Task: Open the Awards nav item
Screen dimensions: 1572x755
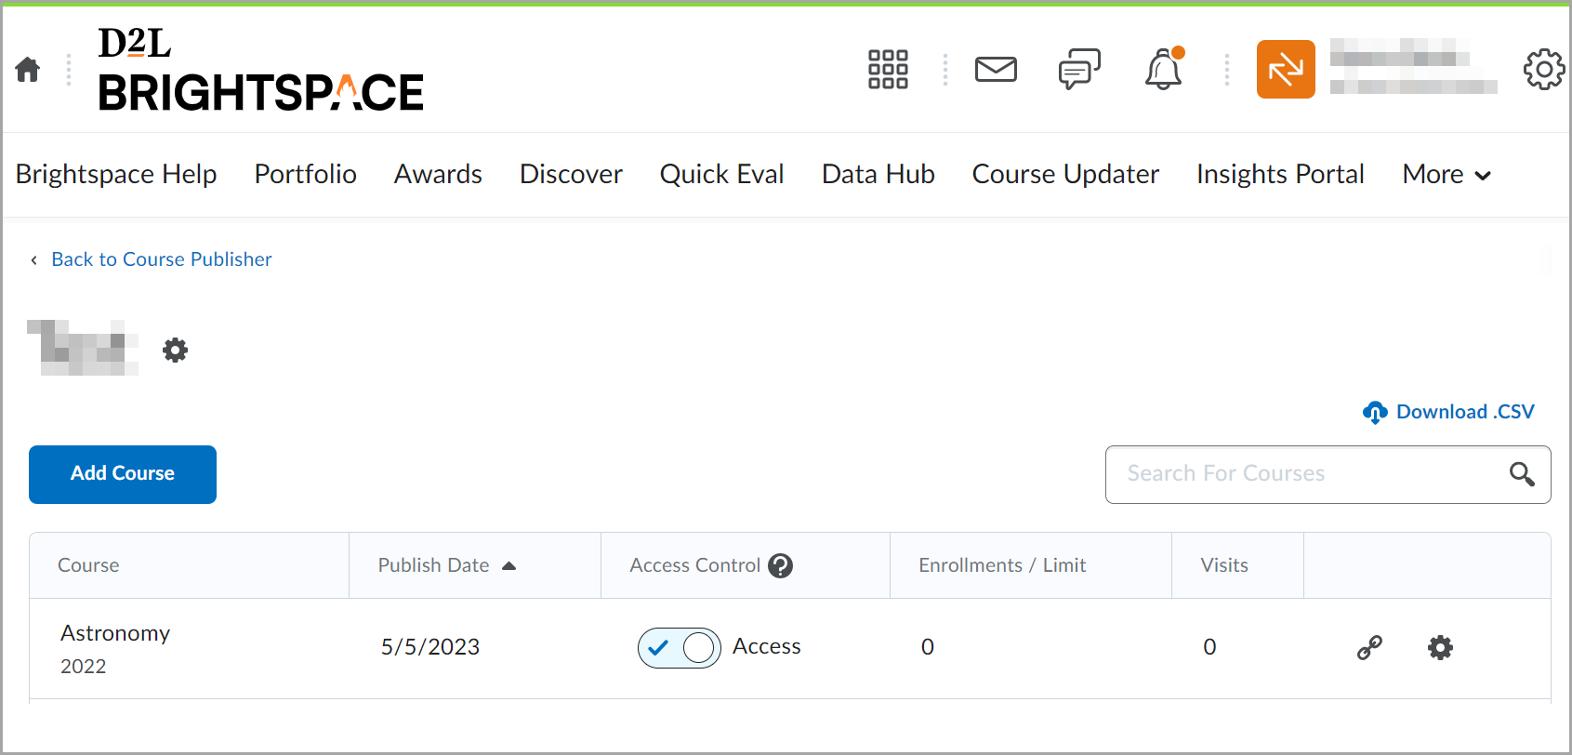Action: [x=438, y=174]
